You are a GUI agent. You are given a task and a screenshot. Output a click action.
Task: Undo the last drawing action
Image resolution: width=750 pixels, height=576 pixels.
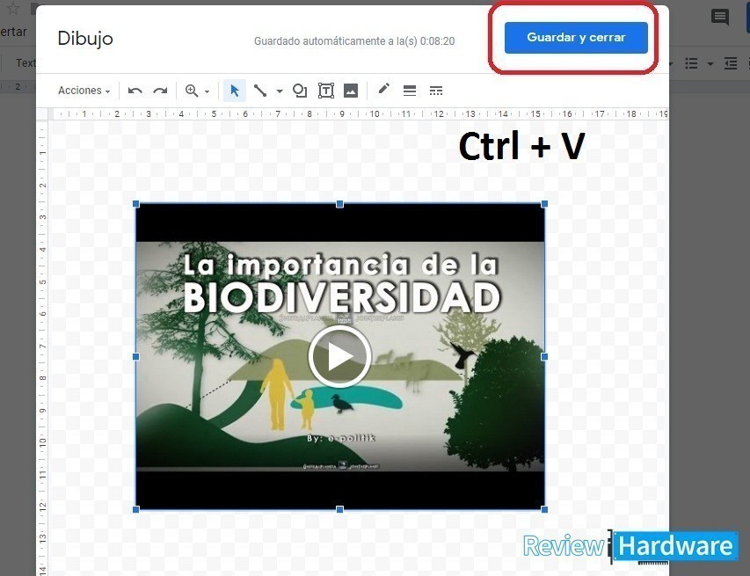tap(135, 91)
